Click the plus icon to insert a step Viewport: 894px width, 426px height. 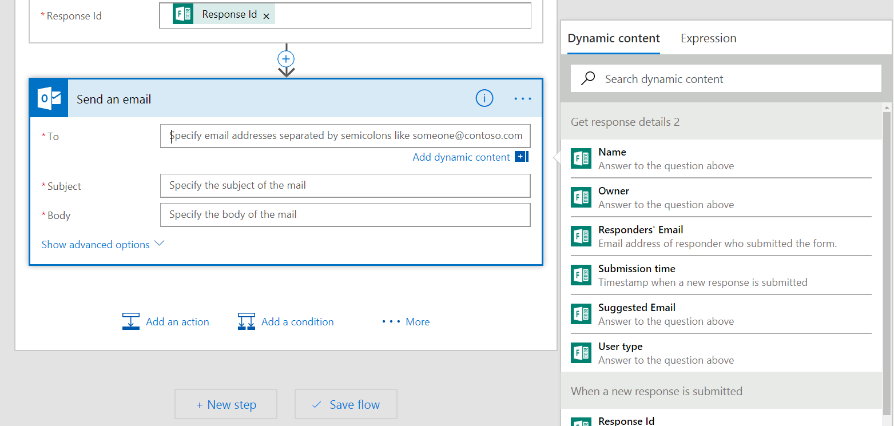pos(285,59)
